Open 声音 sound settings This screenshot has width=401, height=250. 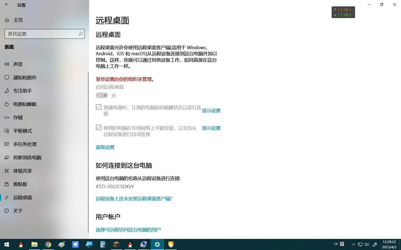coord(18,64)
